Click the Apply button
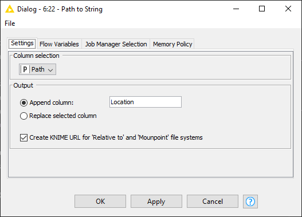302x217 pixels. (156, 201)
